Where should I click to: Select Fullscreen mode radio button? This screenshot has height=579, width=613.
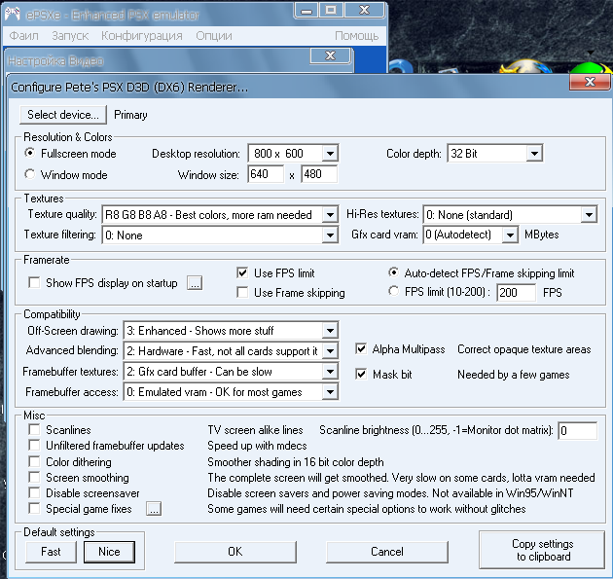pos(30,153)
